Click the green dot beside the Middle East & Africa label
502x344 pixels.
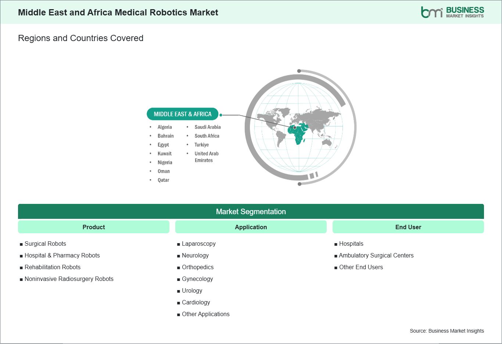click(221, 115)
